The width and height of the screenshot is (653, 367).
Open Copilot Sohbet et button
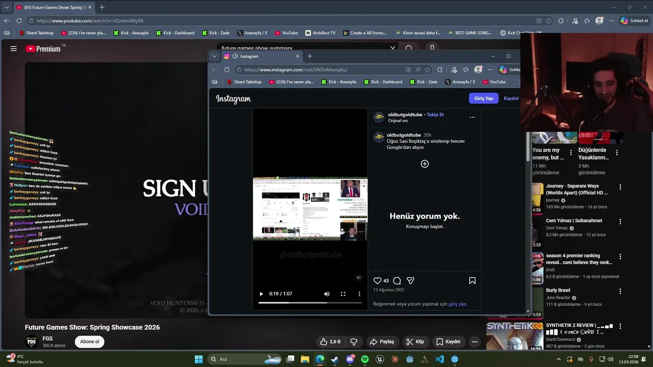[x=634, y=21]
